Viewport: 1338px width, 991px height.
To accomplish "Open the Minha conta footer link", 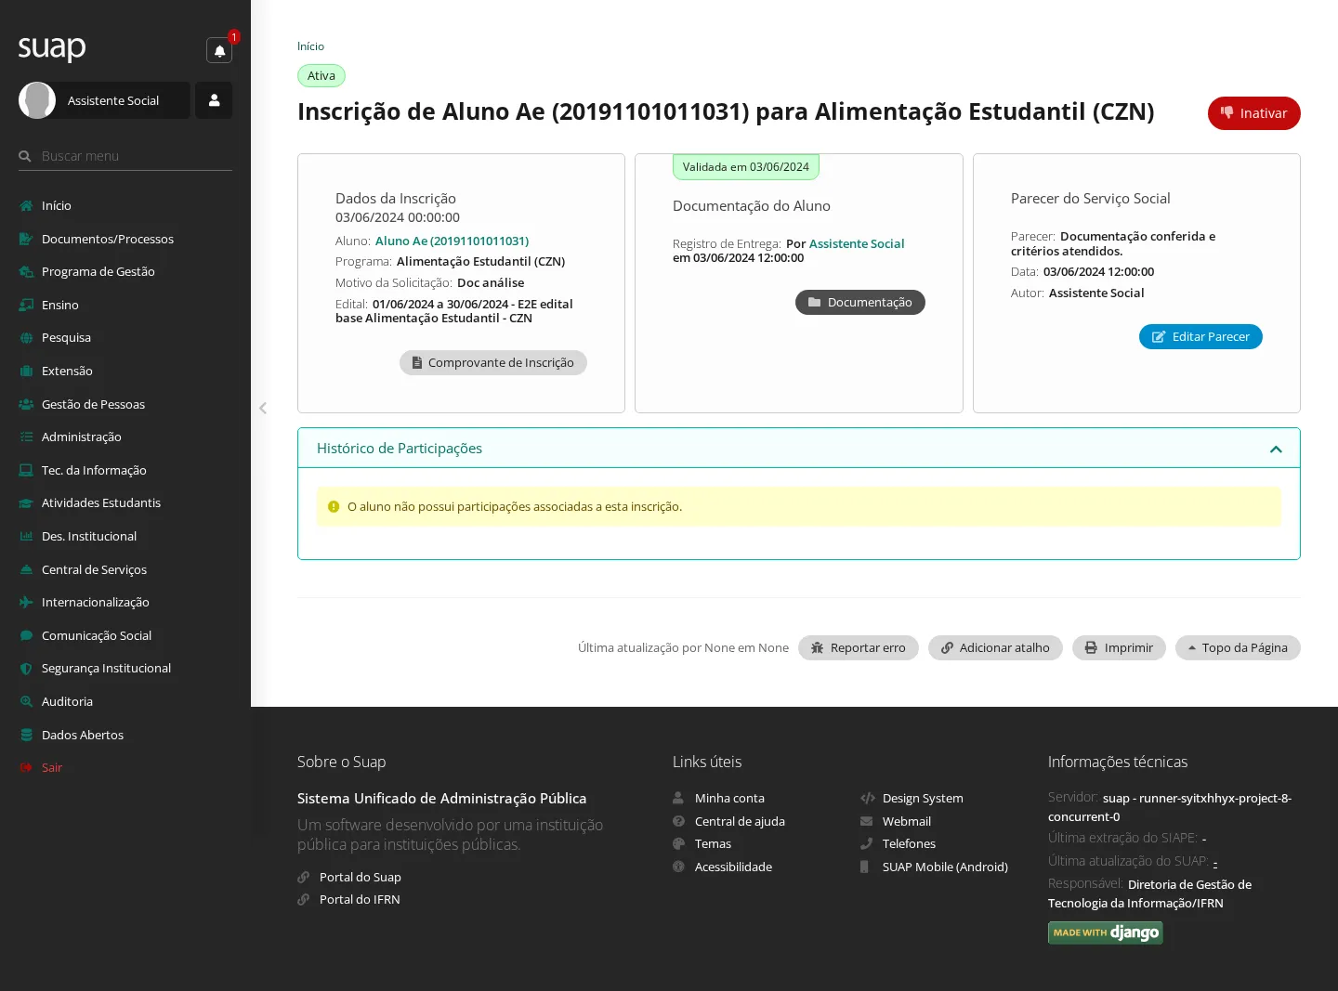I will coord(729,798).
